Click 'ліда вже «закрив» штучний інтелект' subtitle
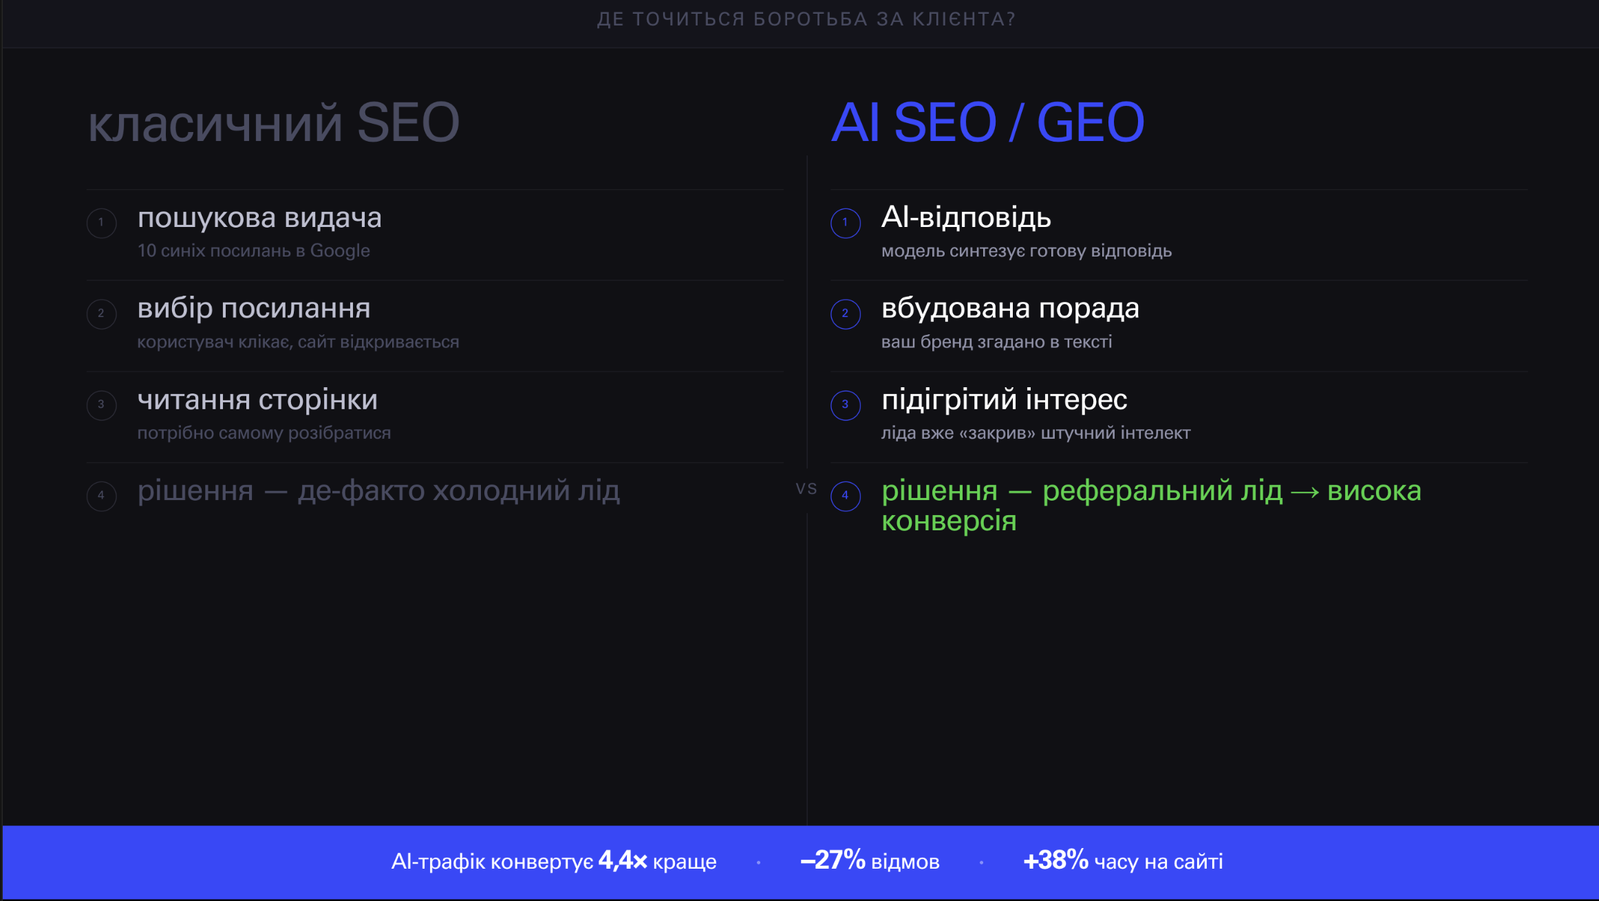The height and width of the screenshot is (901, 1599). click(x=1035, y=433)
